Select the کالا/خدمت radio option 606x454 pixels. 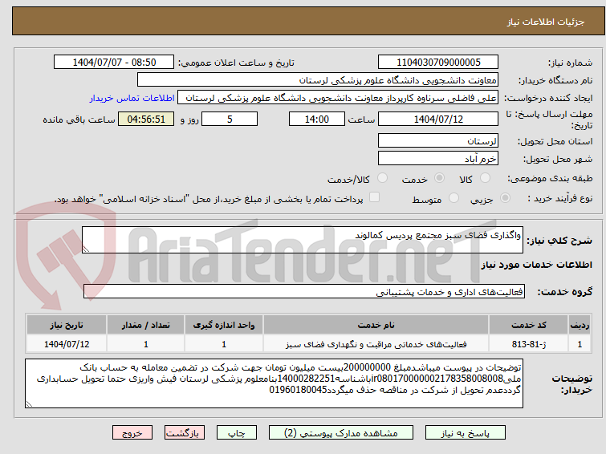click(382, 178)
